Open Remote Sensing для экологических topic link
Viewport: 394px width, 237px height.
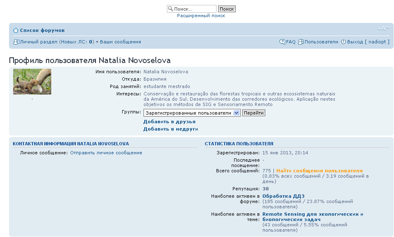click(313, 217)
